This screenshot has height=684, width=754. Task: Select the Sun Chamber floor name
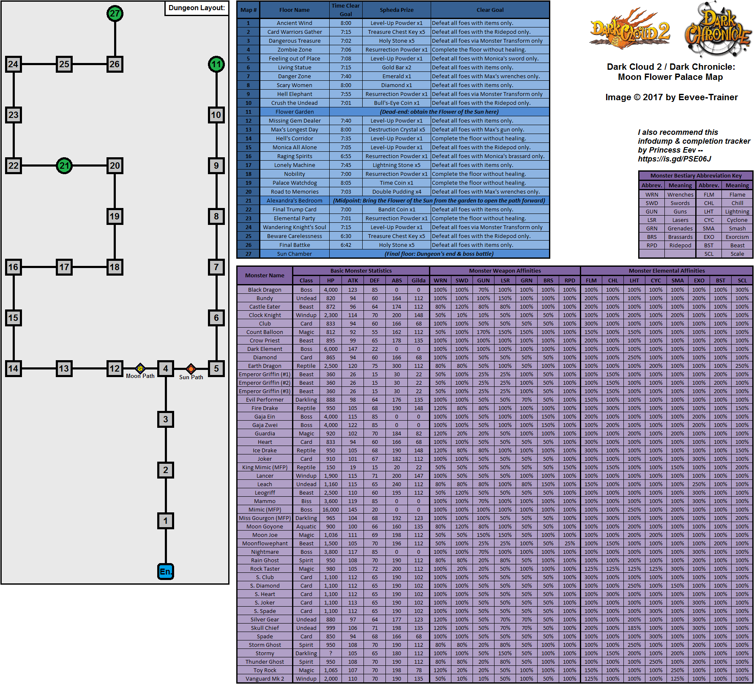(x=295, y=254)
